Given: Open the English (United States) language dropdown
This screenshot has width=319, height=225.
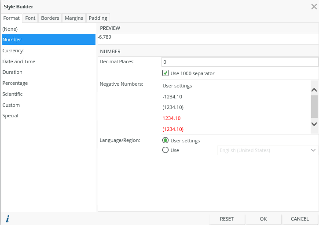Looking at the screenshot, I should click(x=268, y=150).
